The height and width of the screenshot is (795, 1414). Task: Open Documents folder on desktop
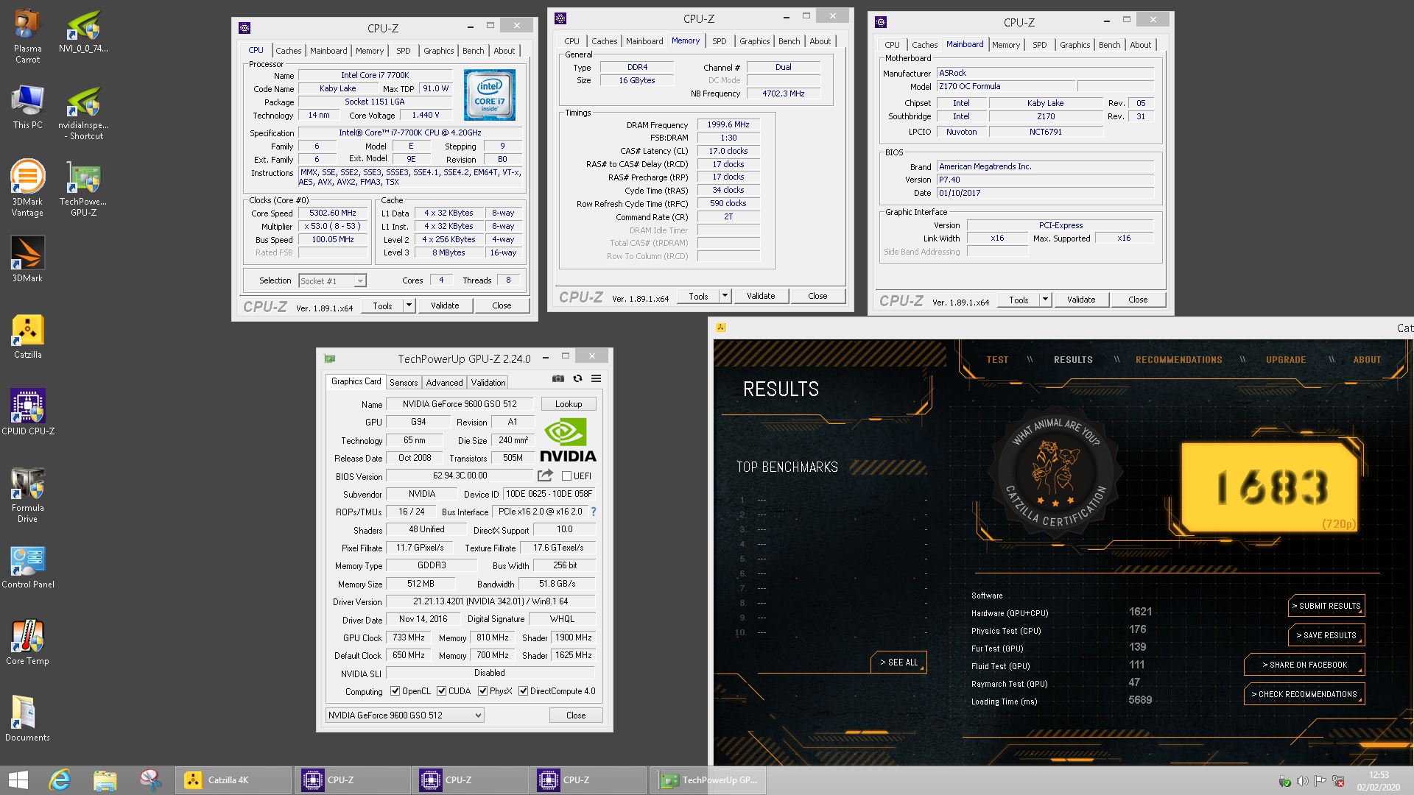coord(27,719)
